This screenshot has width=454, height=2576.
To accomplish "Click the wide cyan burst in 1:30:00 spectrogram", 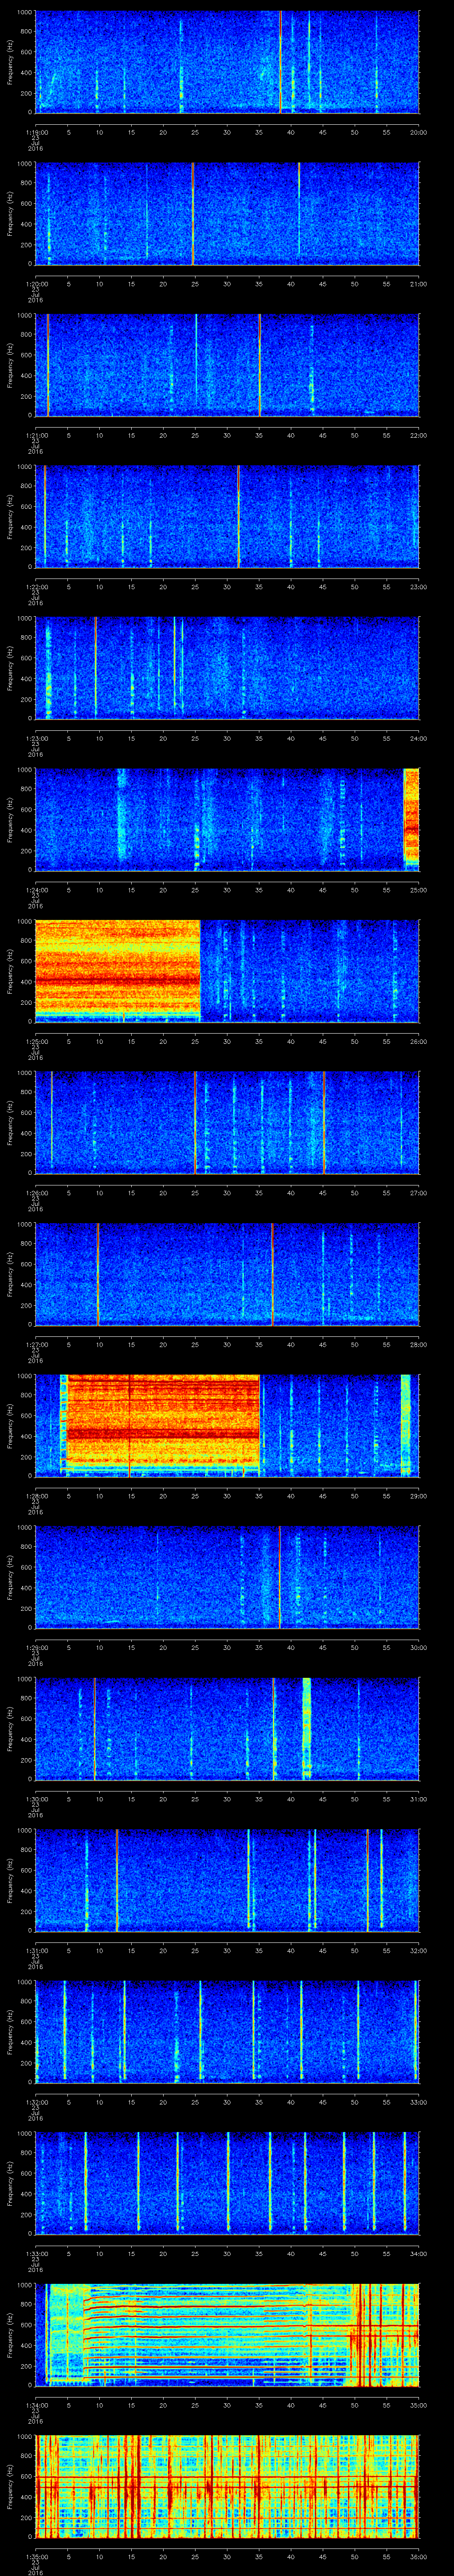I will (306, 1728).
